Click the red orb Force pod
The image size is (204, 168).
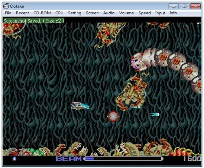pyautogui.click(x=113, y=116)
